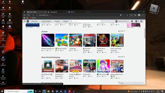Select Steam desktop shortcut

pyautogui.click(x=3, y=52)
